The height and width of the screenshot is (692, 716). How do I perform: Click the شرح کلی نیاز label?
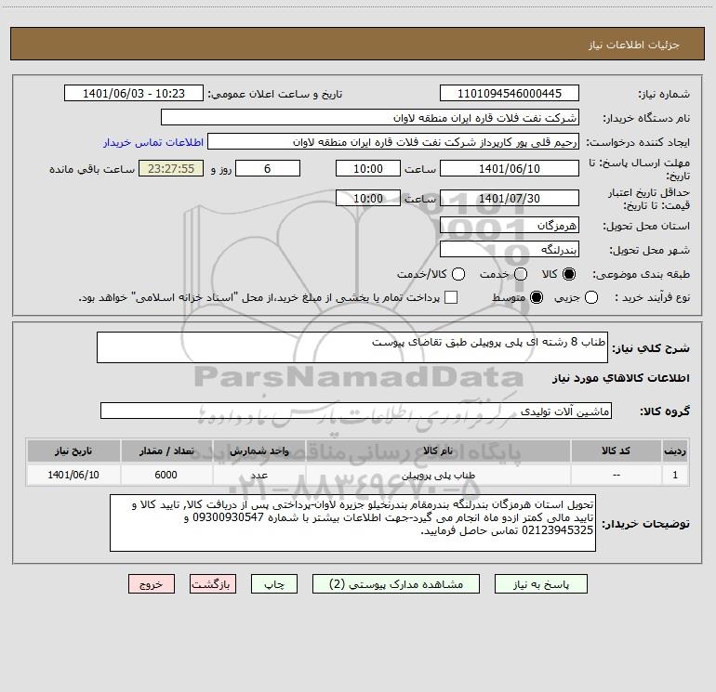click(651, 348)
